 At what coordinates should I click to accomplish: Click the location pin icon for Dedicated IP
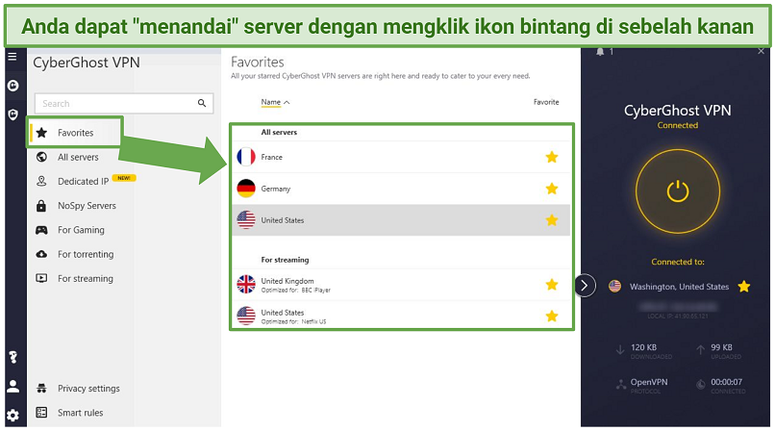pyautogui.click(x=42, y=181)
